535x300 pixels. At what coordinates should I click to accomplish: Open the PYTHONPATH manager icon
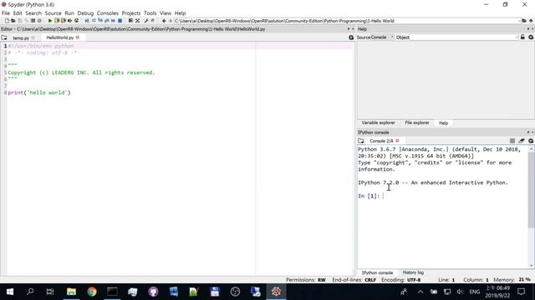152,21
